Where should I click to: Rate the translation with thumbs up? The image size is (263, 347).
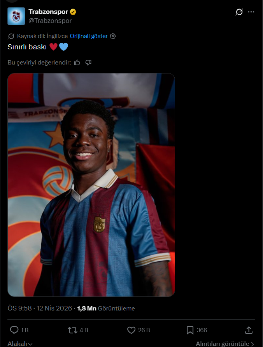(77, 63)
